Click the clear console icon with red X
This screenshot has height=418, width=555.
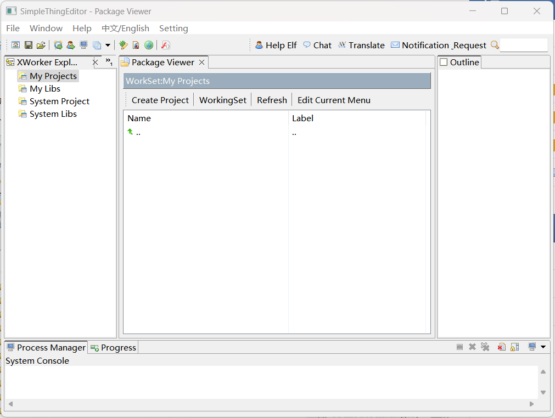[501, 347]
